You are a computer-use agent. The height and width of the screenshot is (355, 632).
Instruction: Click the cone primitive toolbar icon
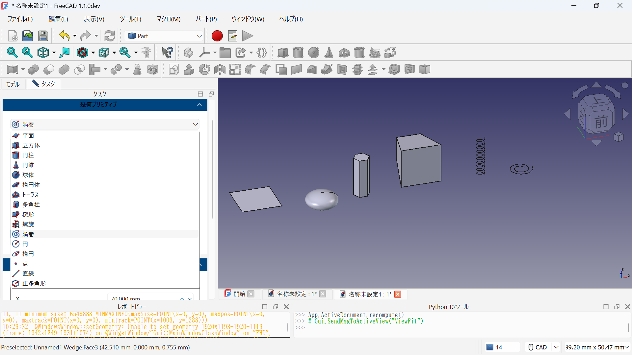329,53
